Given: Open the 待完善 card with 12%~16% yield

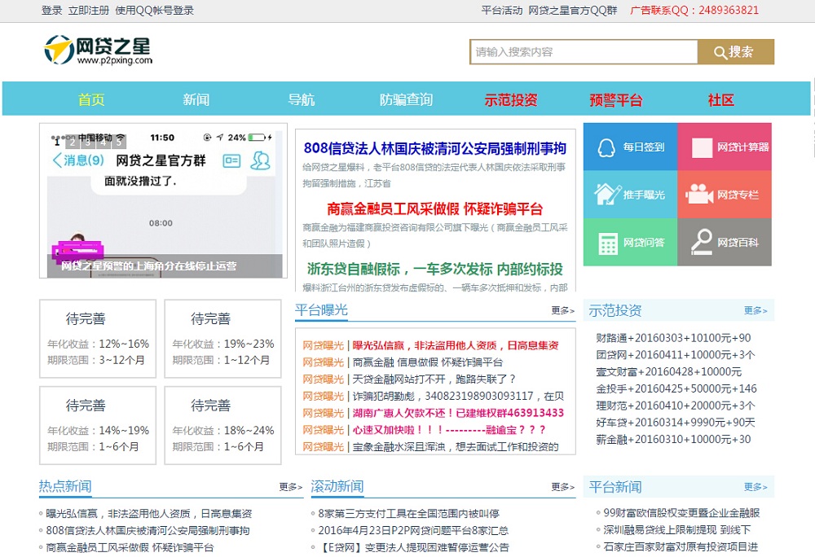Looking at the screenshot, I should pos(98,339).
